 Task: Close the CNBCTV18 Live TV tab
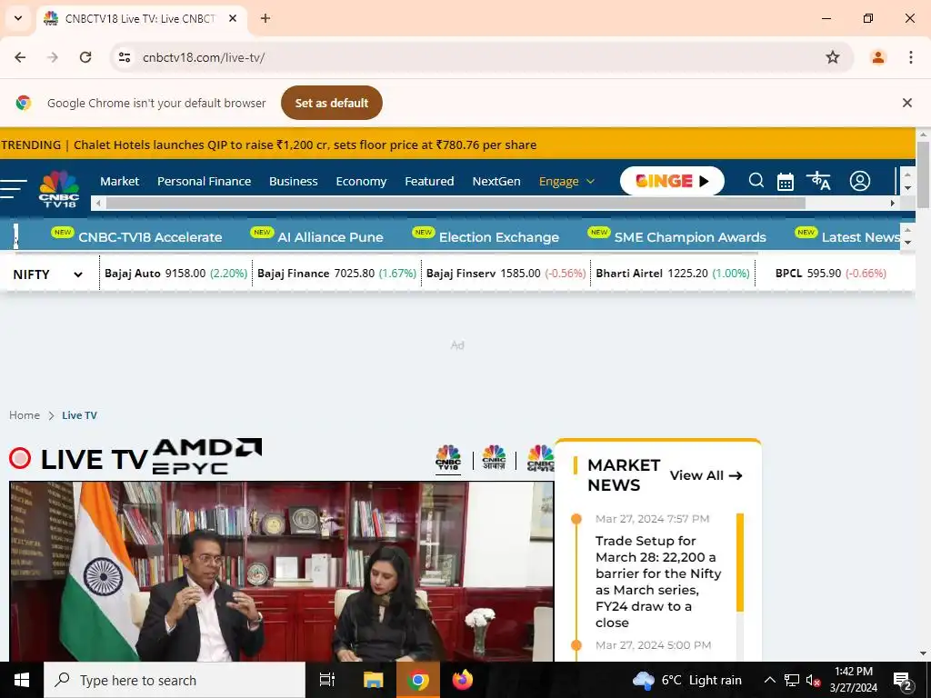pyautogui.click(x=233, y=18)
